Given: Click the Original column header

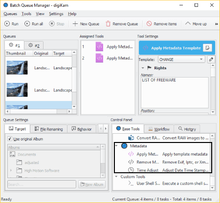Looking at the screenshot, I should (x=43, y=53).
